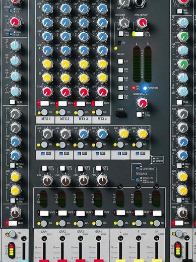Viewport: 196px width, 262px height.
Task: Toggle the REV switch under AUX 5
Action: point(119,153)
